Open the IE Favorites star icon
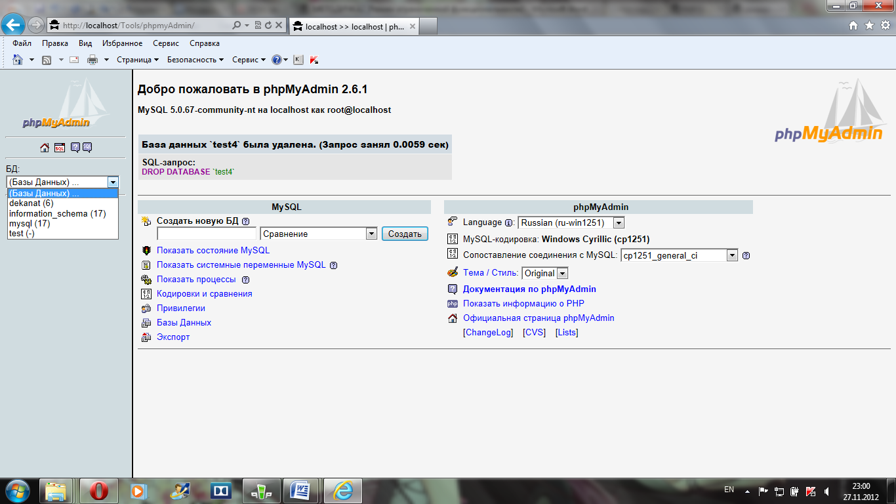Image resolution: width=896 pixels, height=504 pixels. 869,26
